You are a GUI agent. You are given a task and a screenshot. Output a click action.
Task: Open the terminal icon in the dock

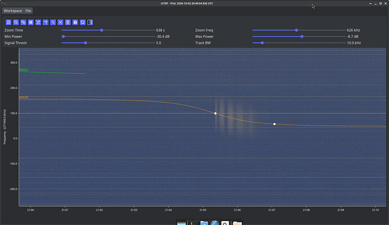pos(193,223)
